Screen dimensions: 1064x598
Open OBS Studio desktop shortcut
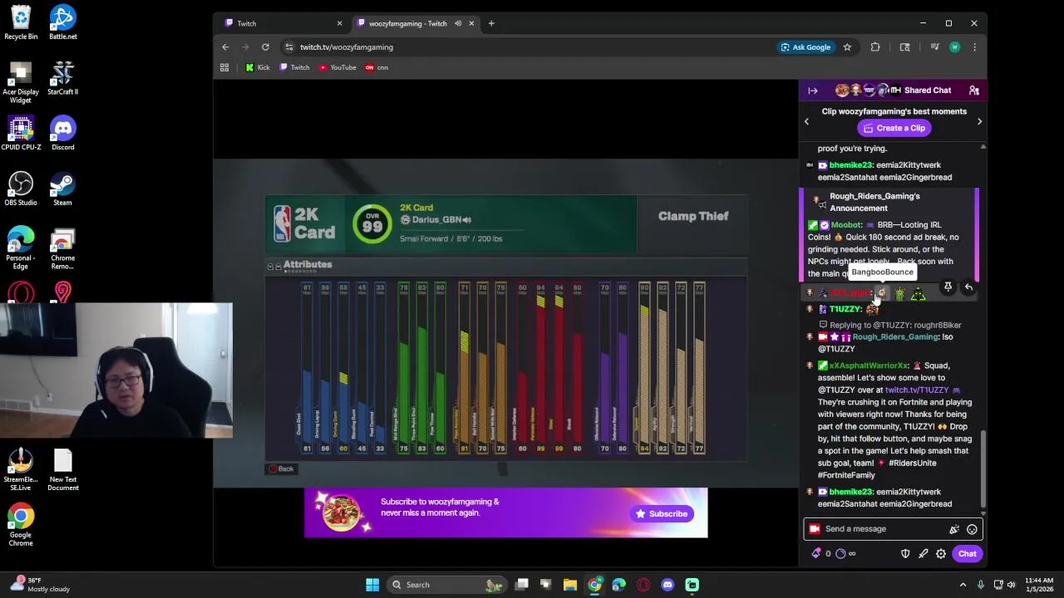(x=21, y=189)
